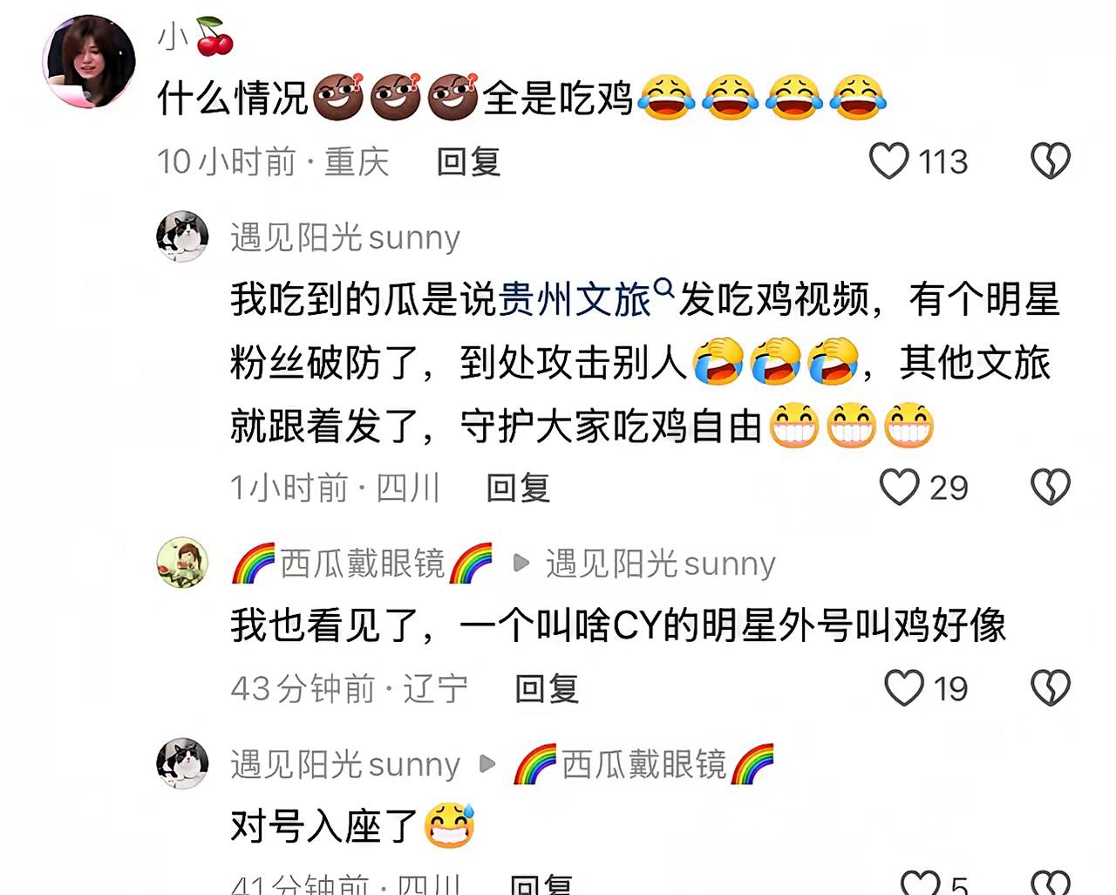Open cat avatar beside first sunny reply
The height and width of the screenshot is (895, 1116).
click(x=182, y=236)
